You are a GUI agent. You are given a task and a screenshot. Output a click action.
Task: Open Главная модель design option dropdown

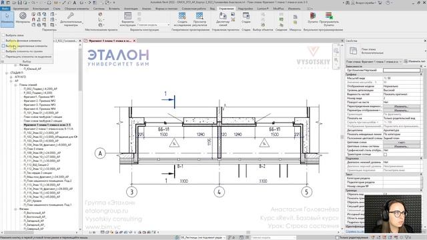(153, 25)
